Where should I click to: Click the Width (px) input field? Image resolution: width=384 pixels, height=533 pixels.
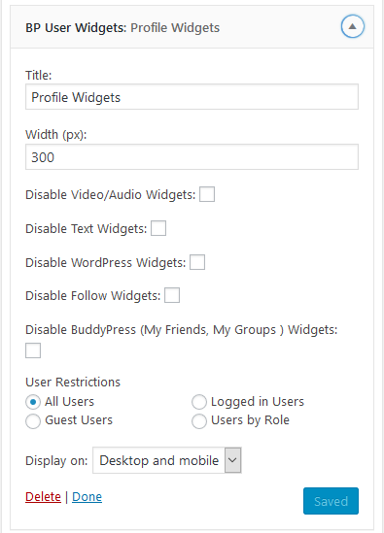click(192, 156)
